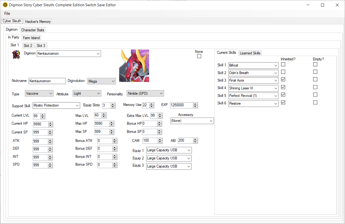Click the Current LVL spinner arrows
The height and width of the screenshot is (224, 345).
(43, 116)
